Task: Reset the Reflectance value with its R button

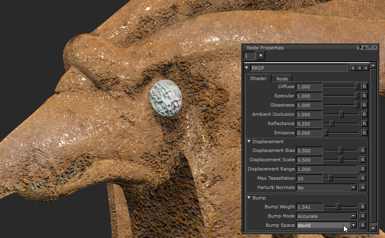Action: point(364,123)
